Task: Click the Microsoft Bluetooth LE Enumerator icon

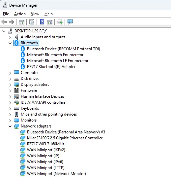Action: pos(23,61)
